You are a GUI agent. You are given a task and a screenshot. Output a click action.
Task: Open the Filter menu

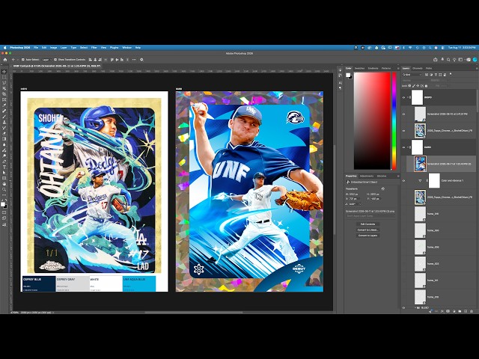94,48
